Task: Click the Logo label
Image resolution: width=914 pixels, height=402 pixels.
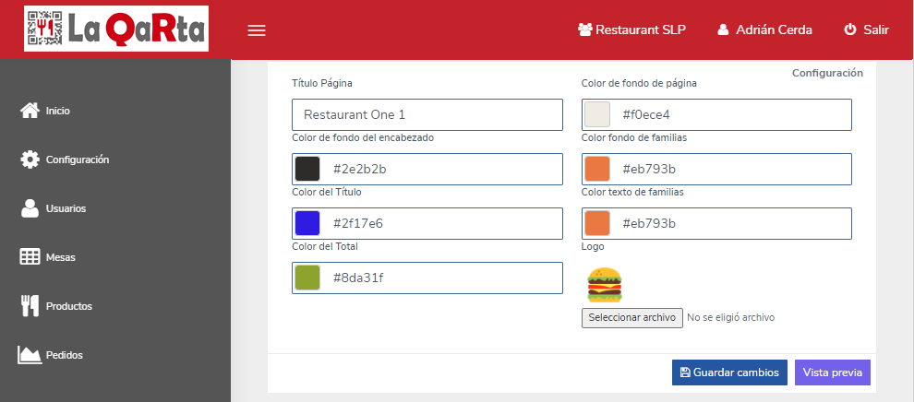Action: pyautogui.click(x=593, y=247)
